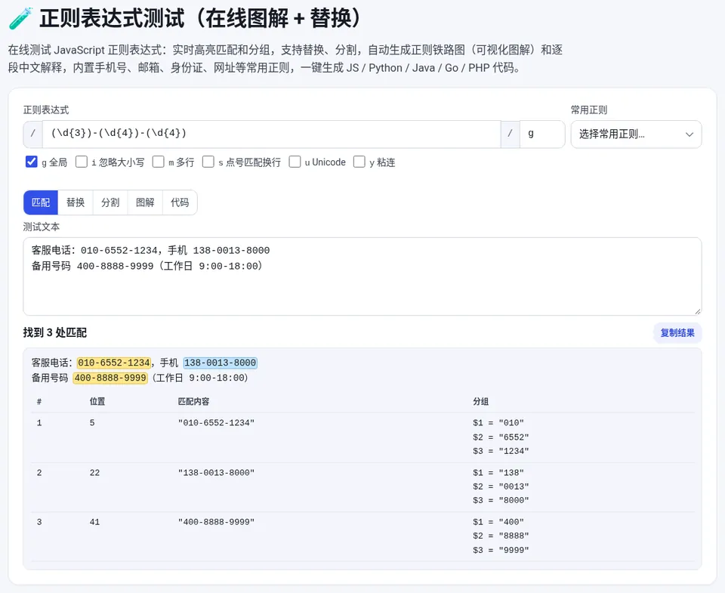Enable the y 粘连 checkbox
The height and width of the screenshot is (593, 725).
click(x=359, y=162)
